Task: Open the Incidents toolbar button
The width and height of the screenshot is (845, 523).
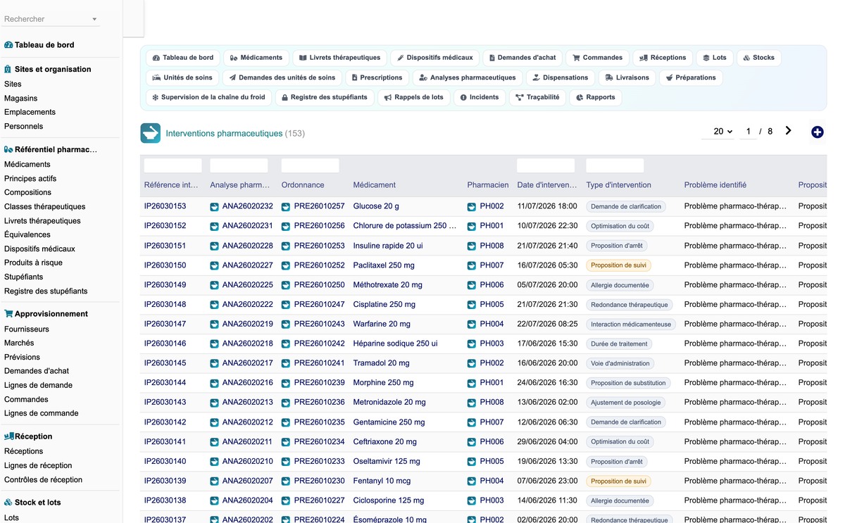Action: click(x=480, y=97)
